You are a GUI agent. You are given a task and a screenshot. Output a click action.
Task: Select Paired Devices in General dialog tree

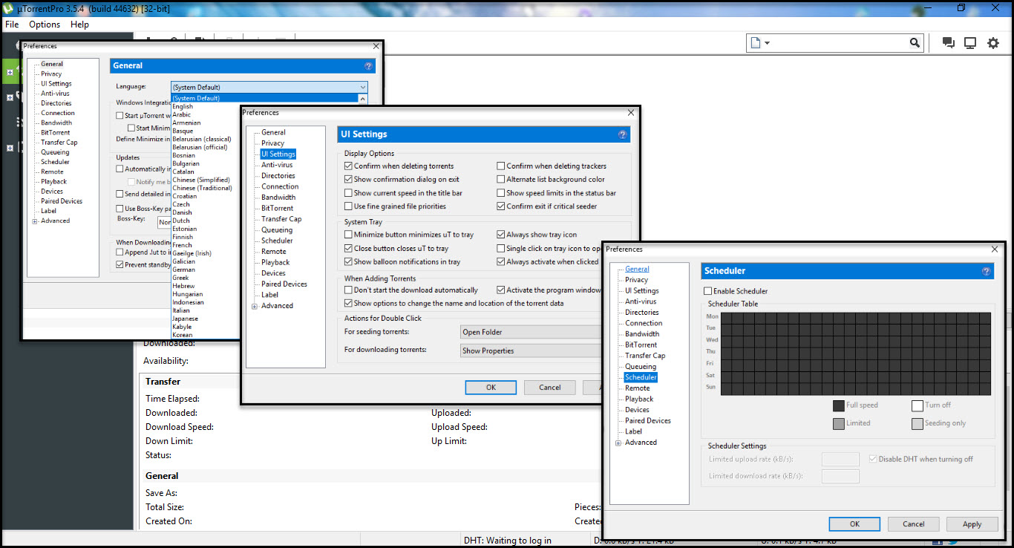coord(62,201)
